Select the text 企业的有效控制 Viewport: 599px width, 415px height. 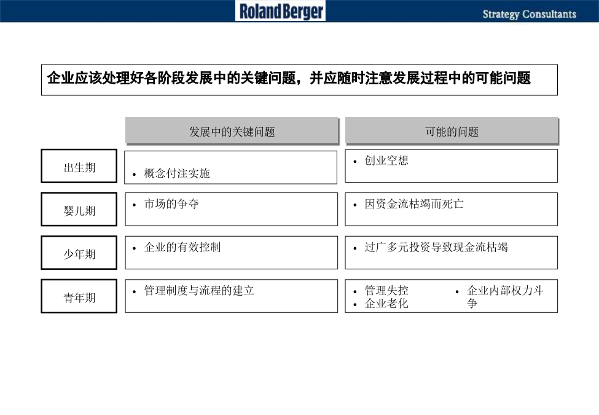tap(182, 247)
